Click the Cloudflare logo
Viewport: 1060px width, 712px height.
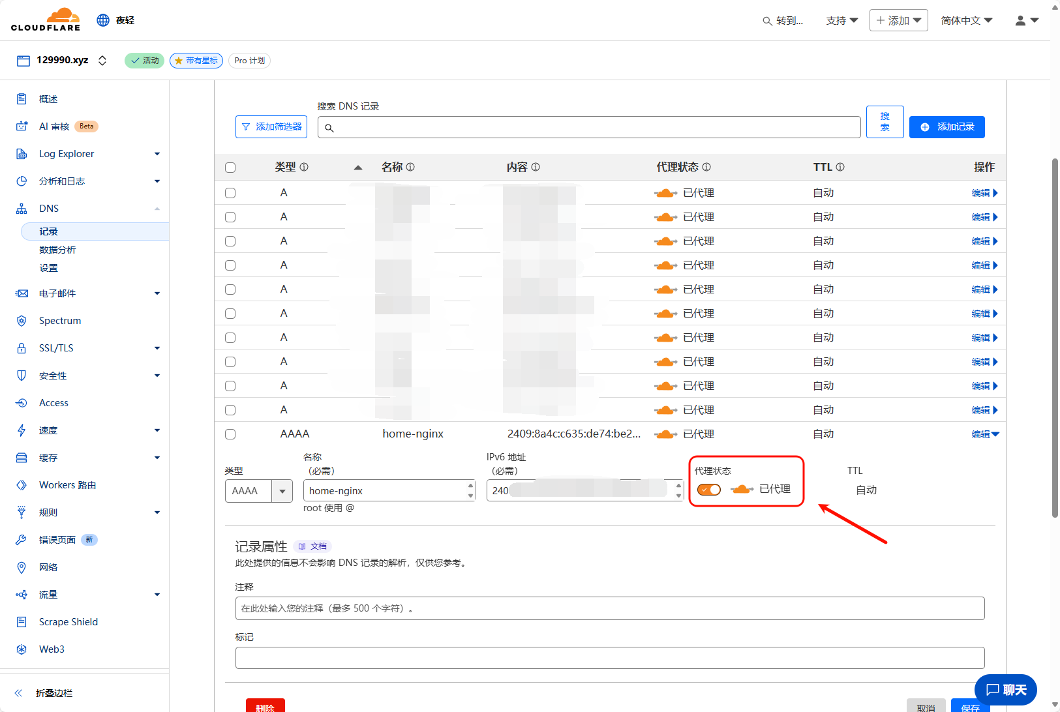click(x=46, y=20)
